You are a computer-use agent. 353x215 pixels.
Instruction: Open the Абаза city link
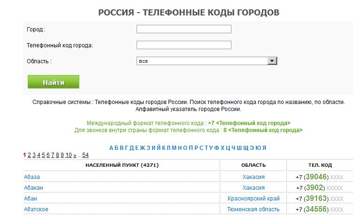[32, 177]
